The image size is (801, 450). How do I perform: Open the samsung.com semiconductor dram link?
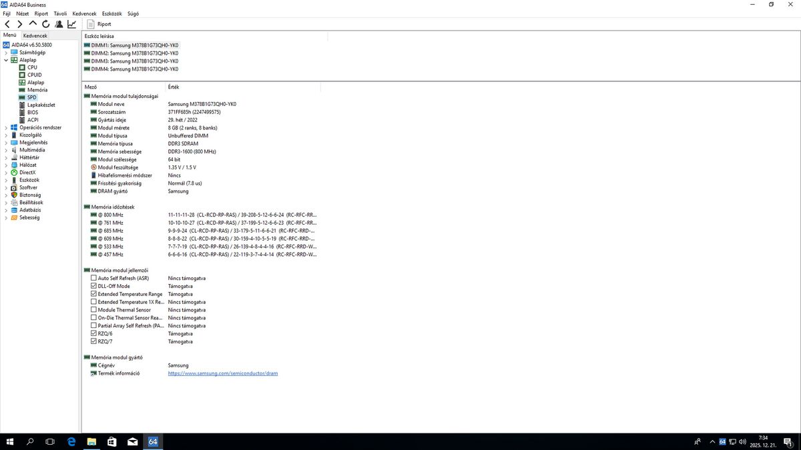223,373
